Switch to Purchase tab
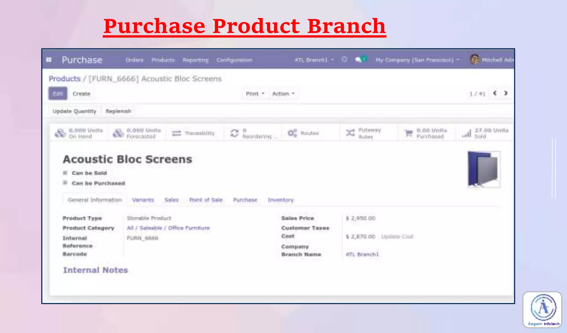Viewport: 567px width, 333px height. click(245, 200)
